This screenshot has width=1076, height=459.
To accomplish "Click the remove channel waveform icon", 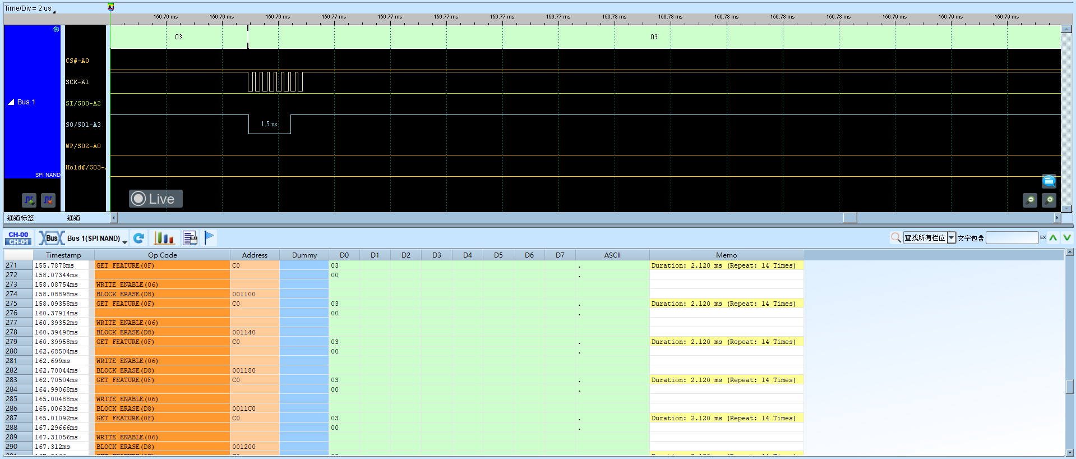I will [x=48, y=200].
